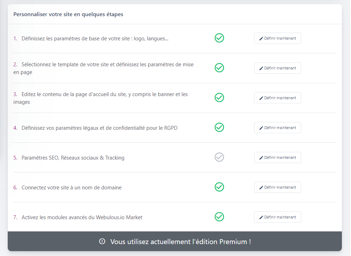Click 'Définir maintenant' for domain name connection
The height and width of the screenshot is (256, 351).
tap(277, 187)
